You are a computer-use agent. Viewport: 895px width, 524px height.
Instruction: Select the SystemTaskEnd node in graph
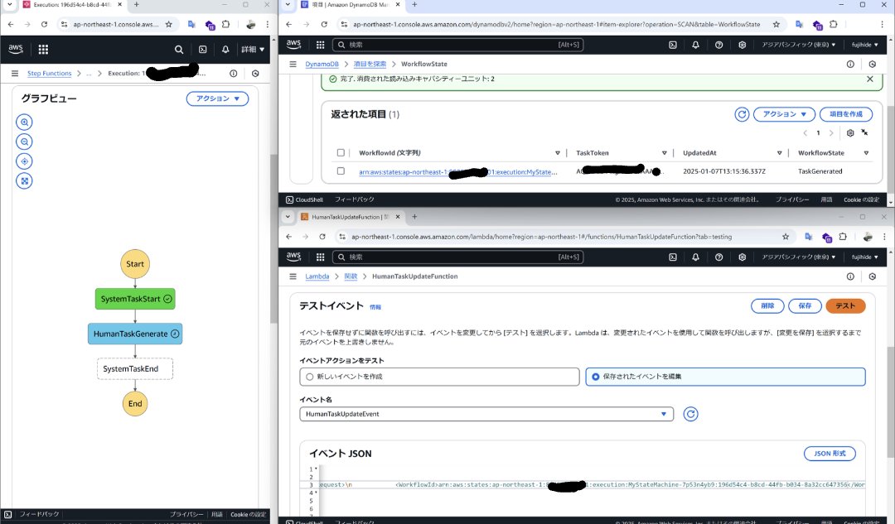pyautogui.click(x=135, y=369)
